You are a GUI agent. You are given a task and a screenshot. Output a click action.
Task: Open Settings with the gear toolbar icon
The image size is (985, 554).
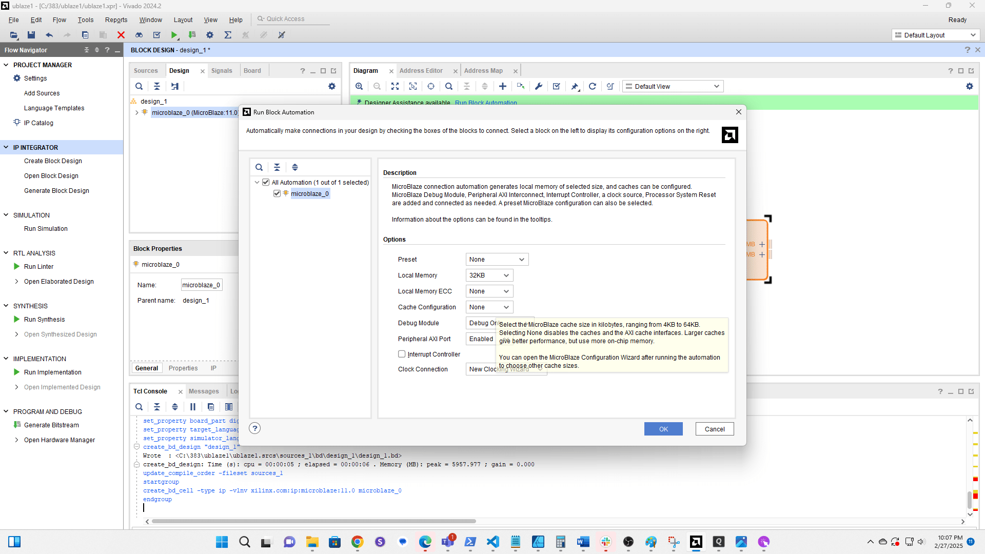tap(209, 35)
